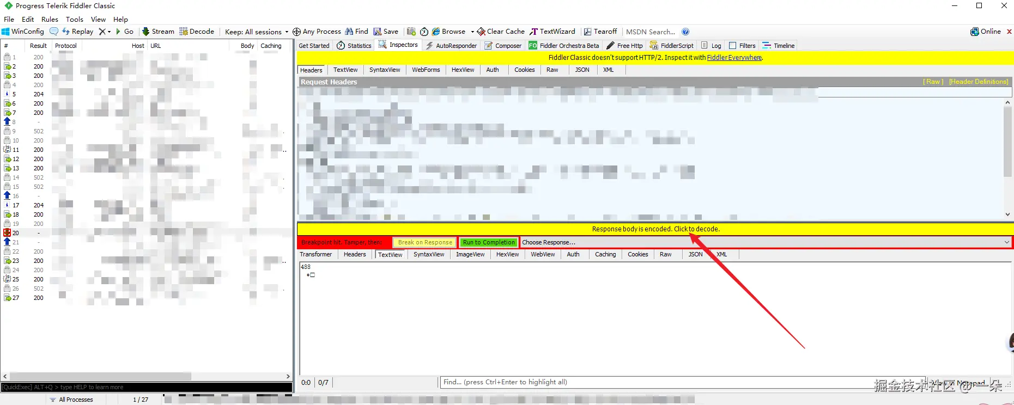Click the timer stopwatch icon
1014x405 pixels.
(424, 32)
